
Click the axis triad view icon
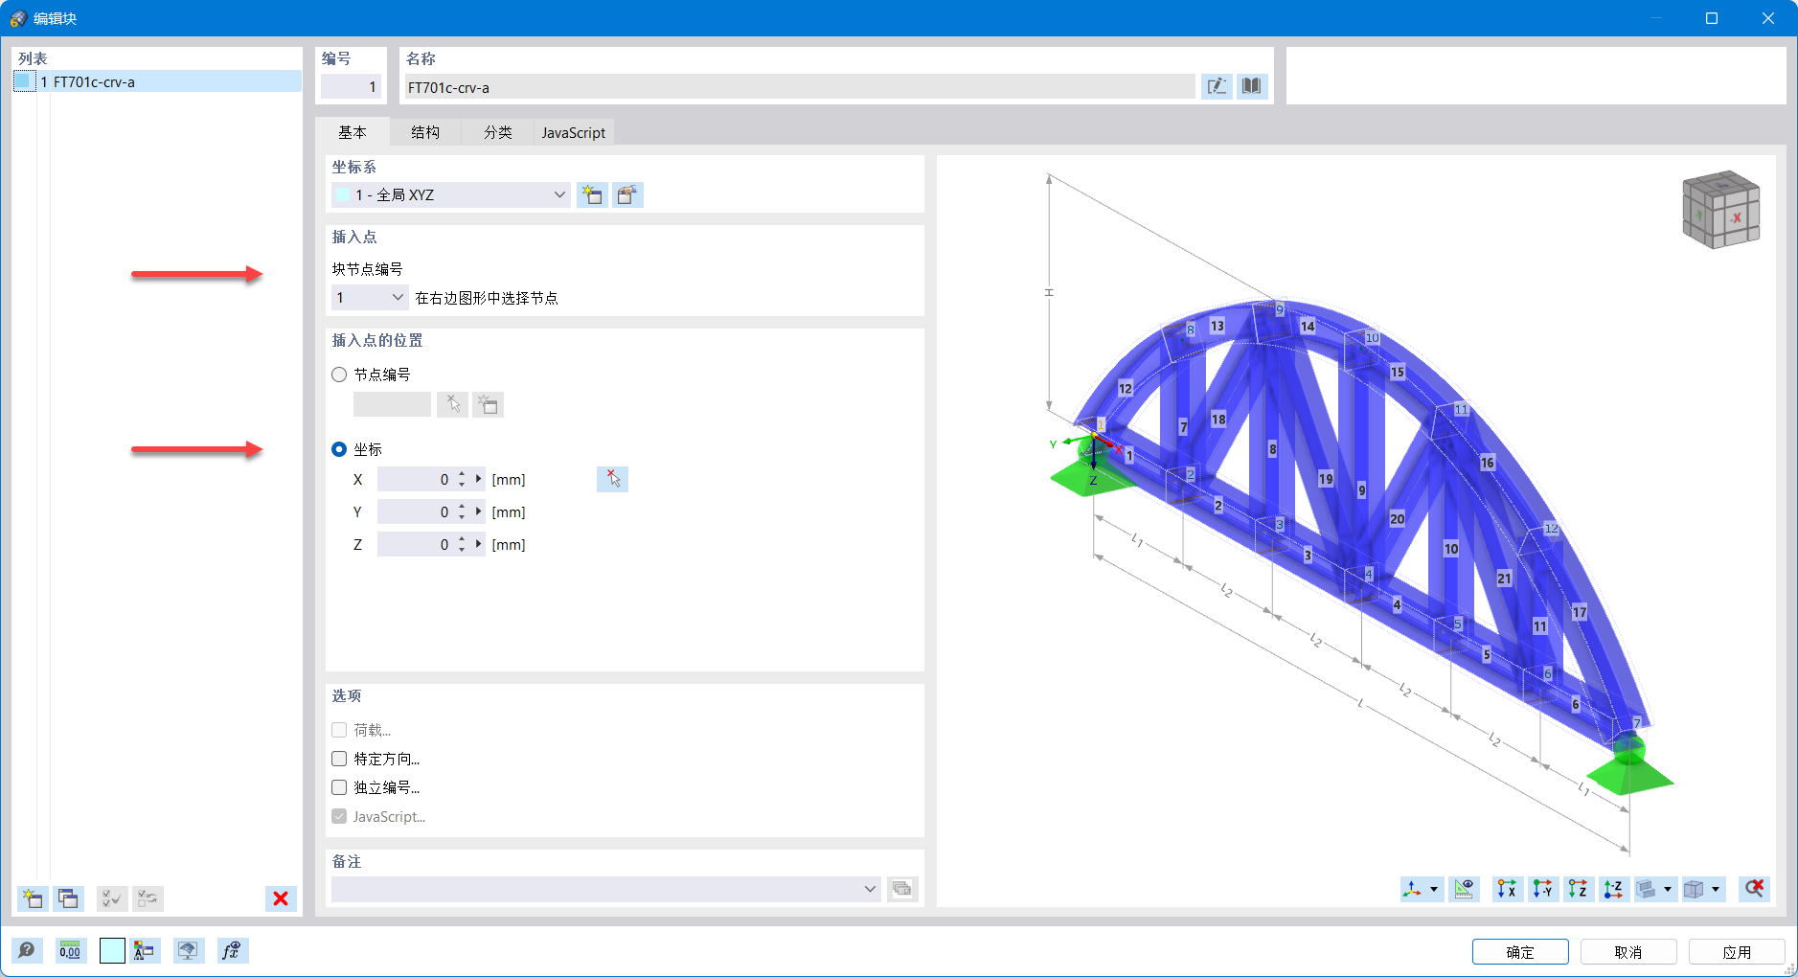point(1413,889)
